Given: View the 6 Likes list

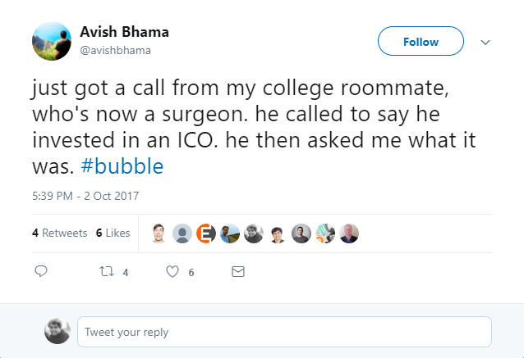Looking at the screenshot, I should (113, 233).
